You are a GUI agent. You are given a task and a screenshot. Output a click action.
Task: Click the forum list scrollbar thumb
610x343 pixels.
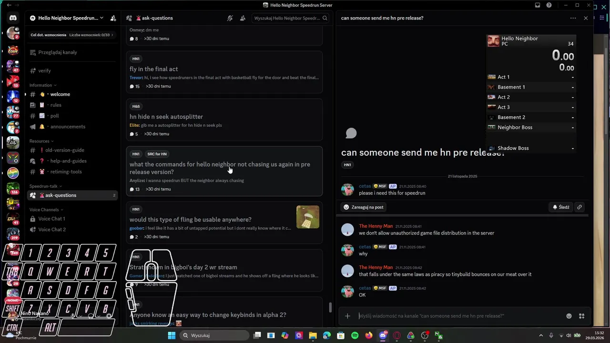pyautogui.click(x=330, y=307)
